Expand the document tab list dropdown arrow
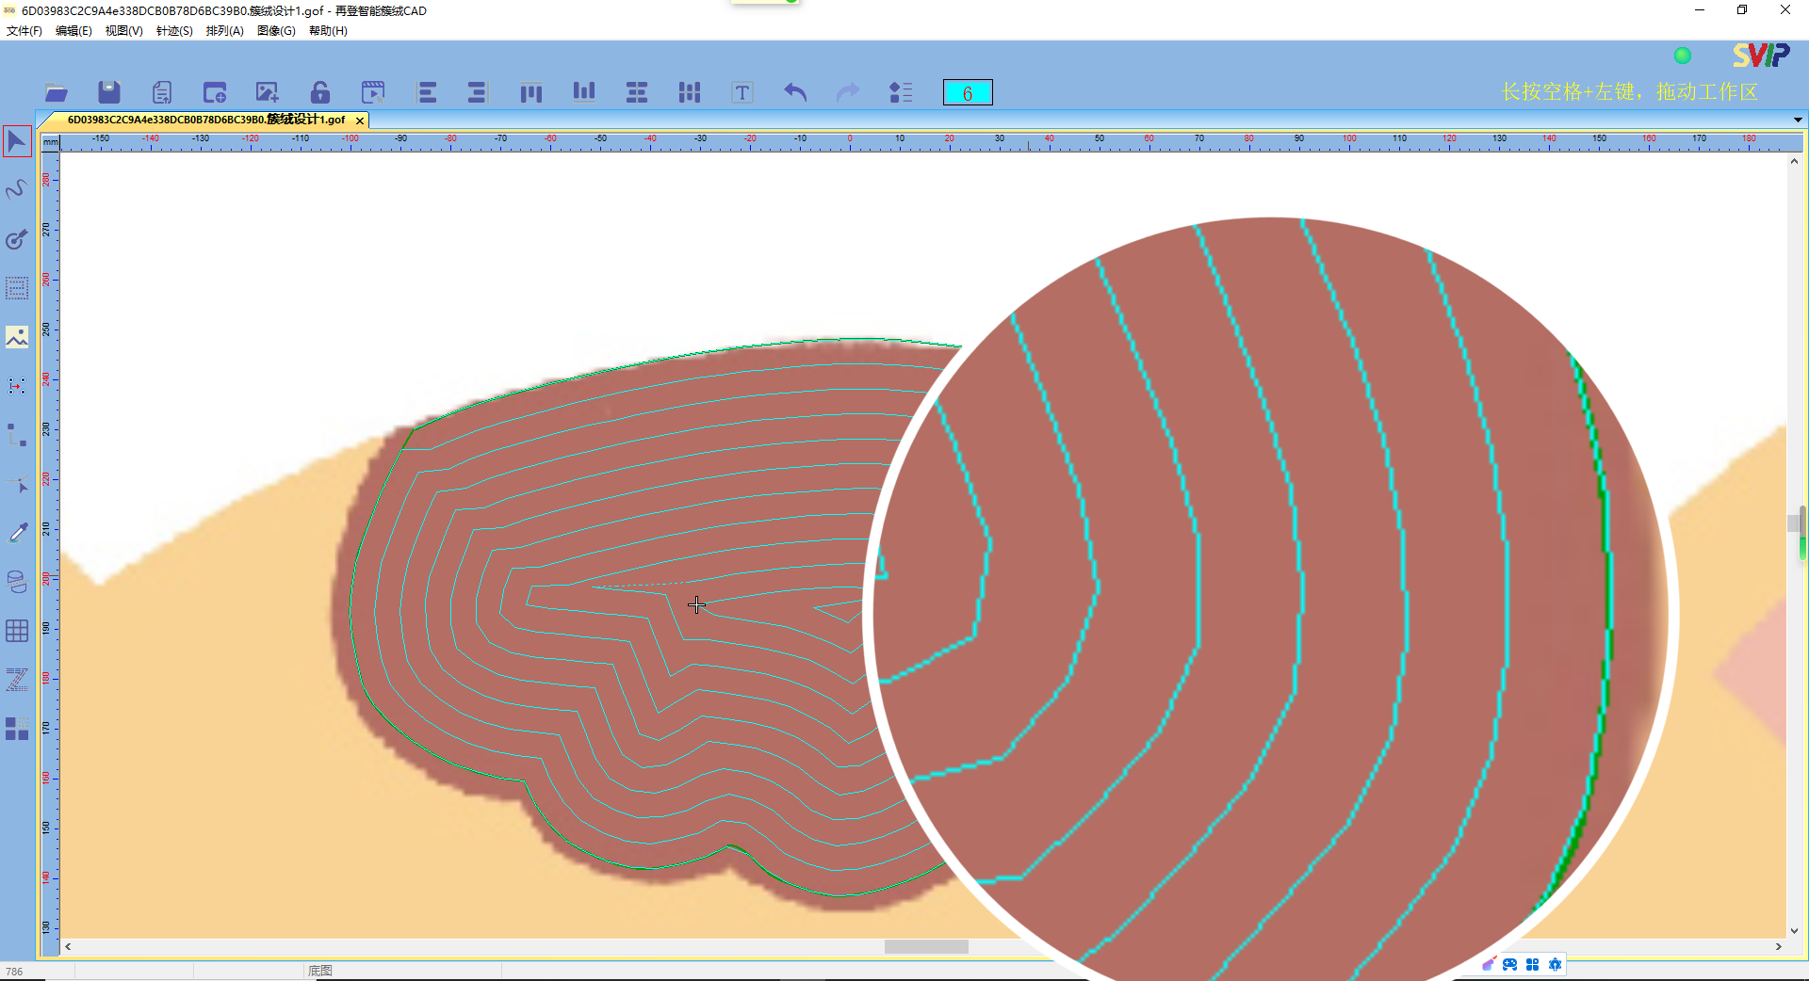This screenshot has width=1809, height=981. tap(1798, 120)
